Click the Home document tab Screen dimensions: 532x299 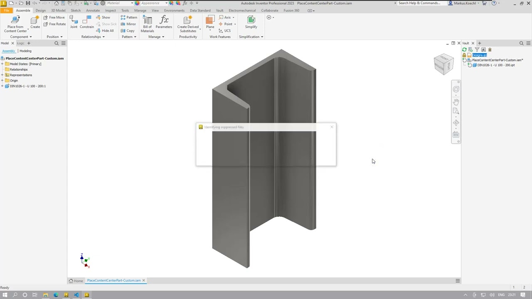click(x=76, y=281)
